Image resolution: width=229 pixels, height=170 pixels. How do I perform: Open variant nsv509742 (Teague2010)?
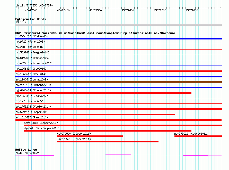(x=32, y=52)
